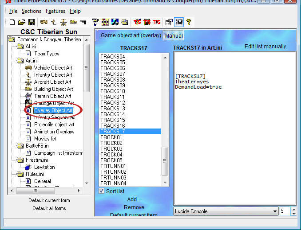Toggle the Auto Save toolbar button
The image size is (301, 230).
coord(179,22)
